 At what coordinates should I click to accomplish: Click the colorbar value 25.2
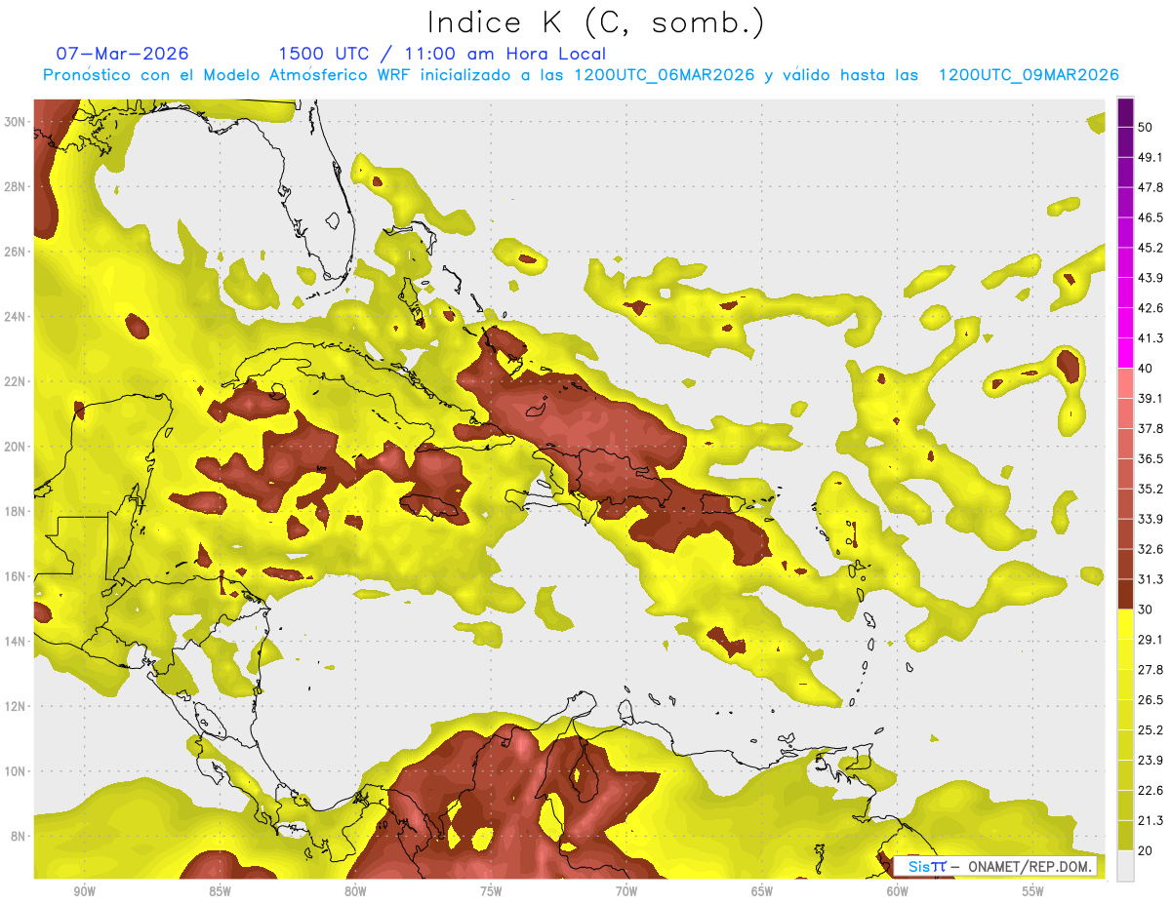pyautogui.click(x=1151, y=730)
